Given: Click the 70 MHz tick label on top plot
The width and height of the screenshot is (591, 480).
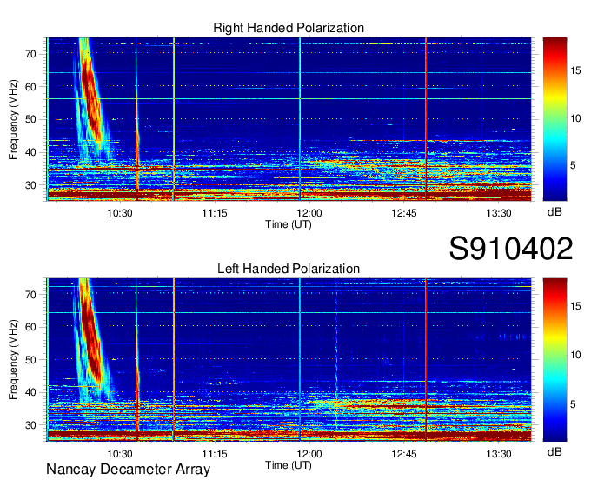Looking at the screenshot, I should [30, 54].
